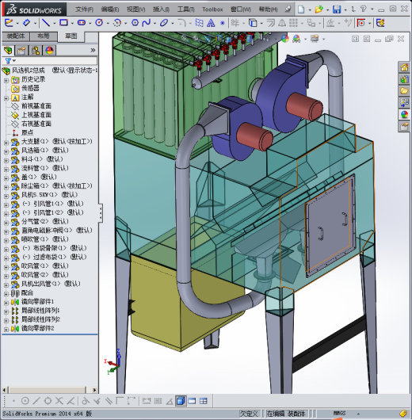The image size is (412, 420).
Task: Select 局部线性阵列2 feature
Action: pyautogui.click(x=40, y=319)
